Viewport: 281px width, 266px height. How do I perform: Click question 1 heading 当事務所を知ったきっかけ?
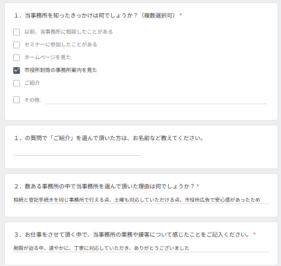[x=98, y=16]
